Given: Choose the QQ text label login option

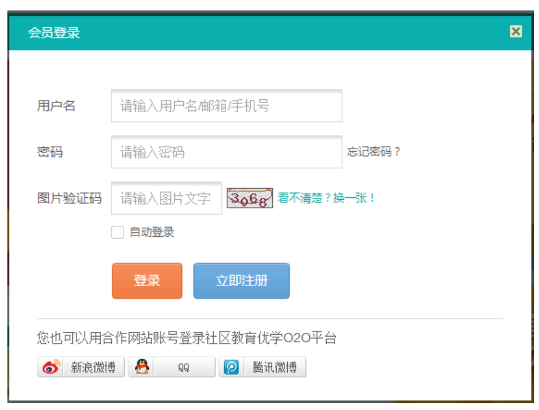Looking at the screenshot, I should pos(184,367).
